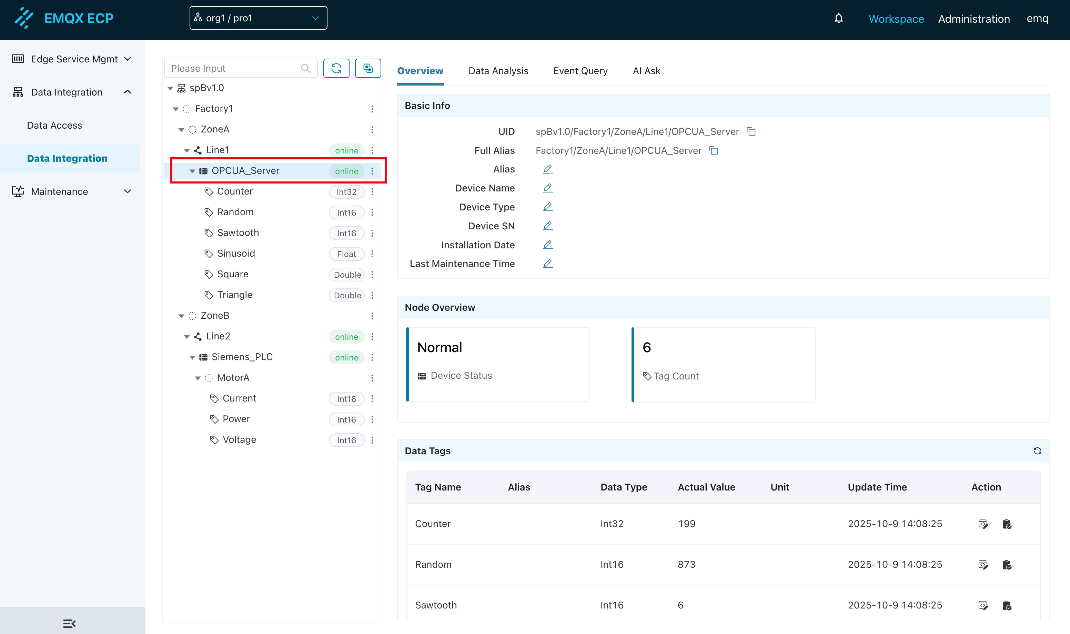This screenshot has width=1070, height=634.
Task: Copy the UID value
Action: point(751,131)
